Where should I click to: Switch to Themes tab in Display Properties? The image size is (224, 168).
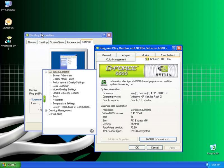32,42
